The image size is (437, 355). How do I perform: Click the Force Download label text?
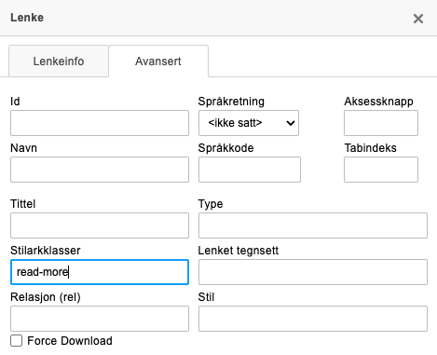(x=70, y=341)
